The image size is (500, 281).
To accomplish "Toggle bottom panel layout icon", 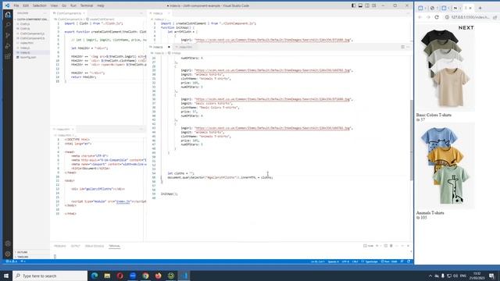I will (360, 5).
